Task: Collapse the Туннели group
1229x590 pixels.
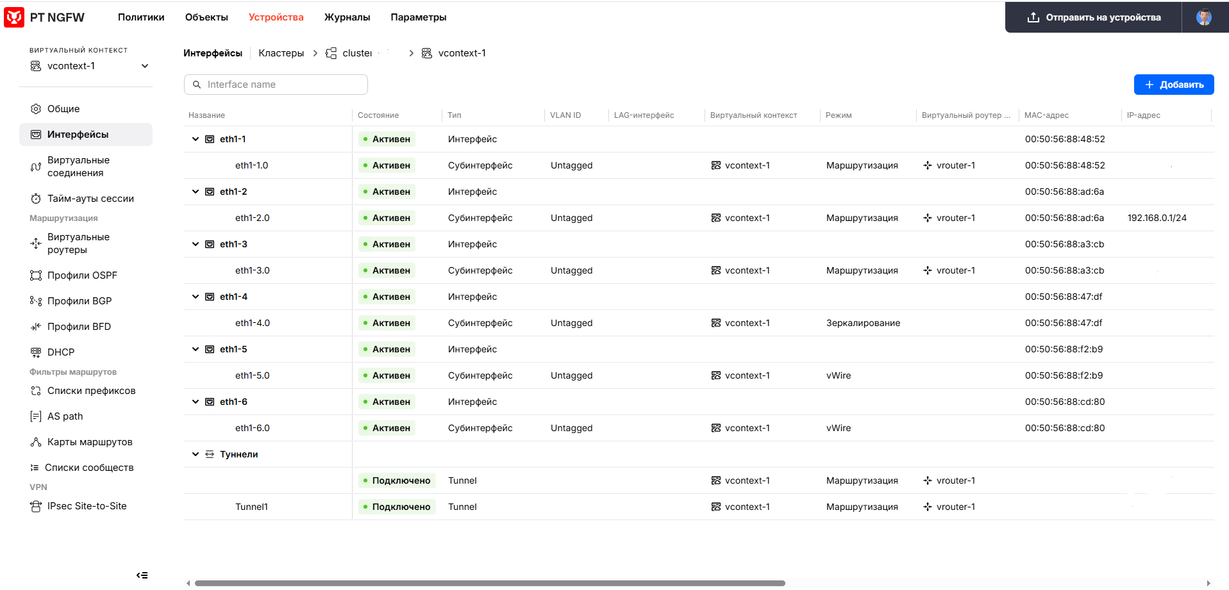Action: point(196,454)
